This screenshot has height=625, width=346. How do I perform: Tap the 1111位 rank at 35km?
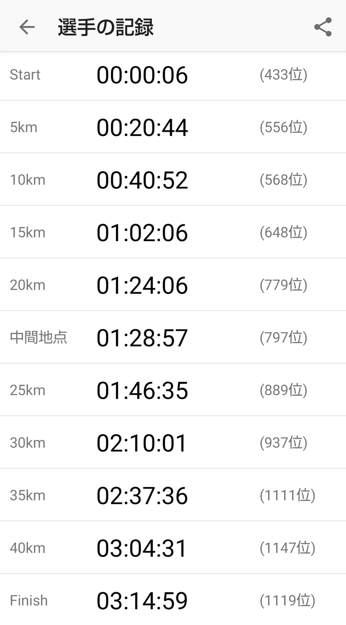[x=288, y=496]
